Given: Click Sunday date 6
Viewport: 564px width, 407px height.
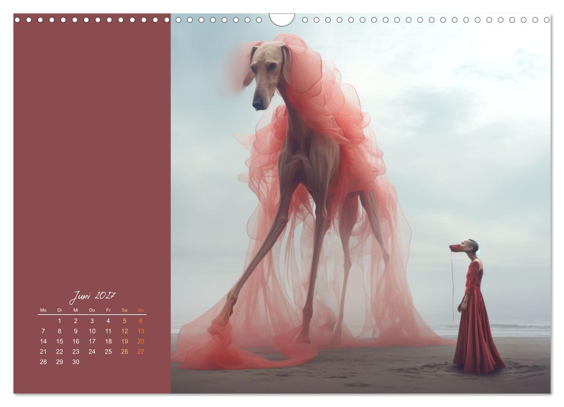Looking at the screenshot, I should 141,321.
